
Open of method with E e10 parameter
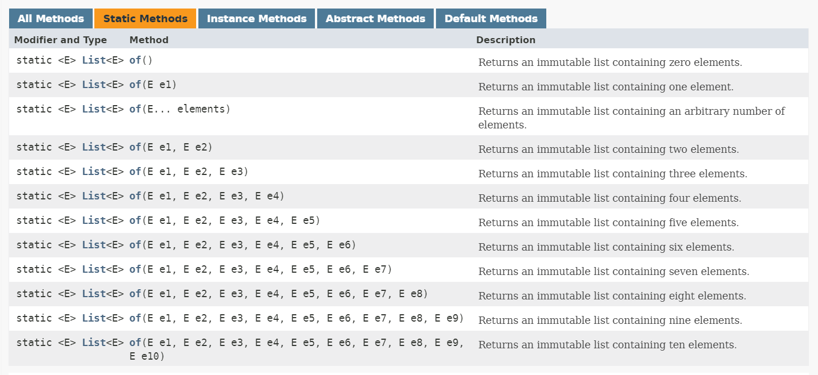(x=135, y=343)
